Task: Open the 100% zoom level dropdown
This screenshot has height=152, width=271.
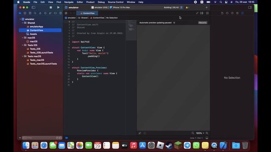Action: (200, 133)
